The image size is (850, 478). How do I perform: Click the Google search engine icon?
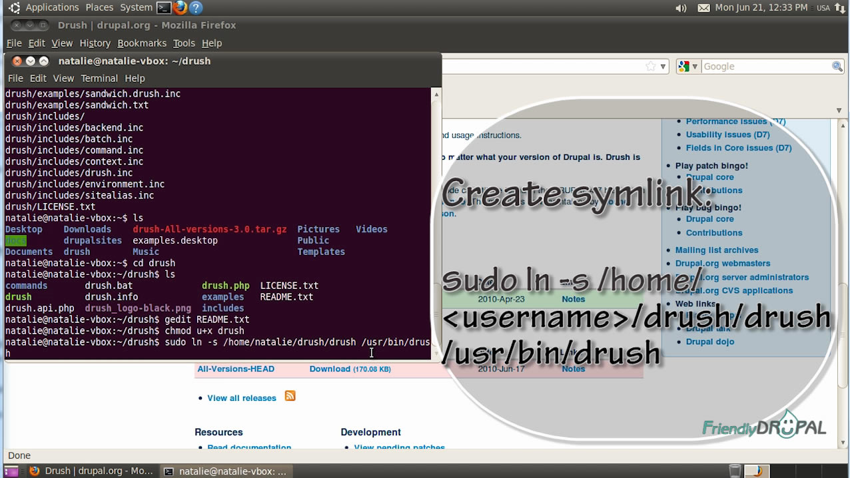pyautogui.click(x=684, y=67)
